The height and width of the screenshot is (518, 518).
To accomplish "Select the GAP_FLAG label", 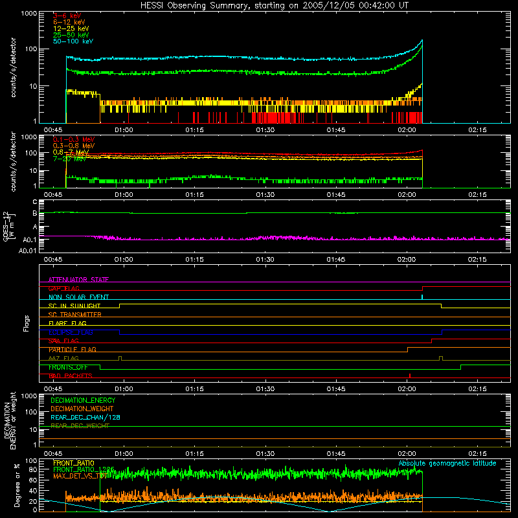I will pyautogui.click(x=63, y=288).
